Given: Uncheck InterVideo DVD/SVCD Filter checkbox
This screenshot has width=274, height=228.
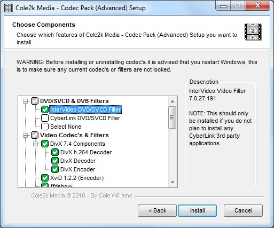Looking at the screenshot, I should coord(45,109).
